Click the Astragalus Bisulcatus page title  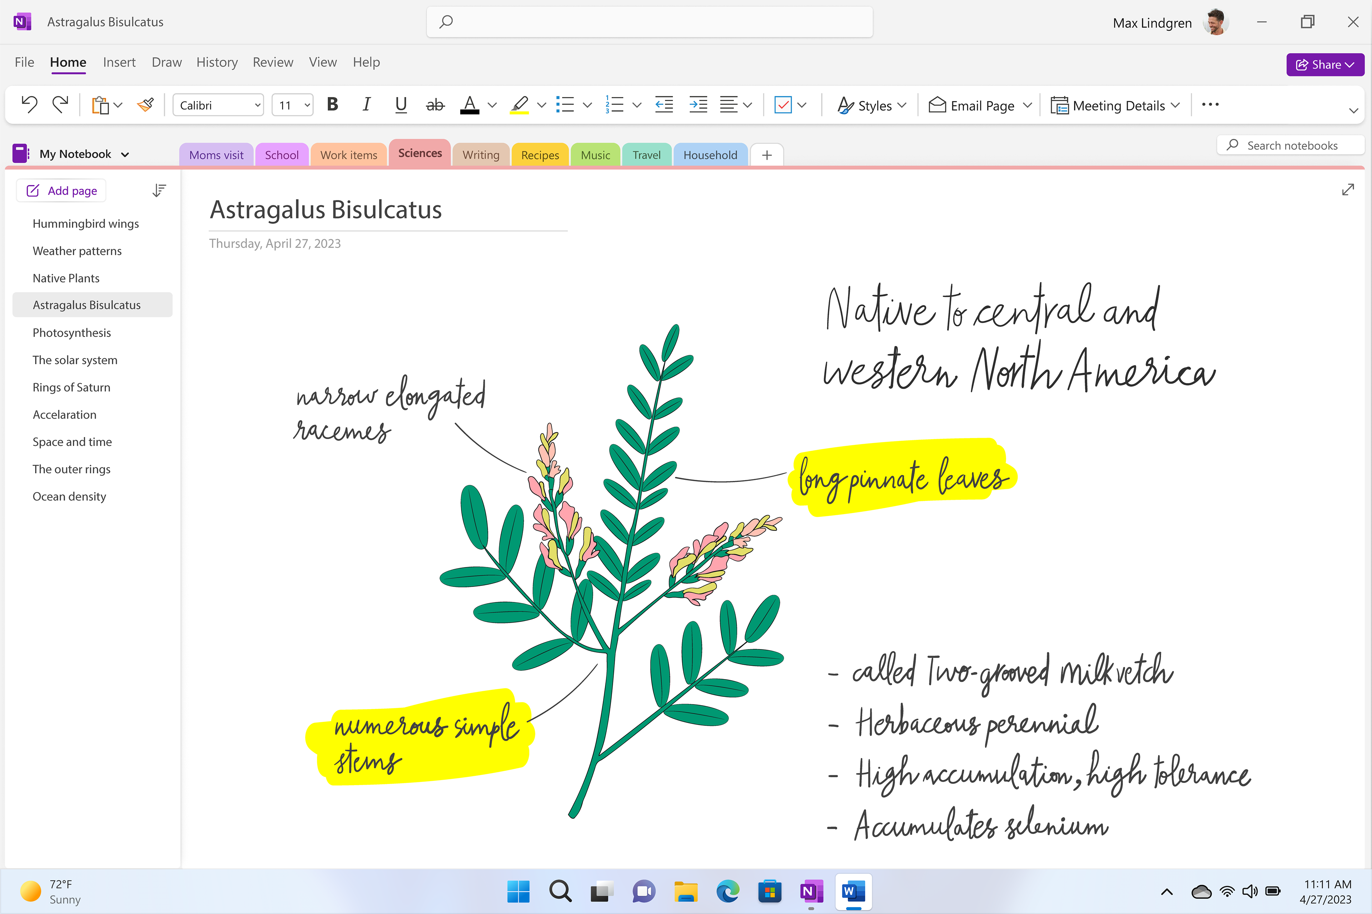click(325, 210)
